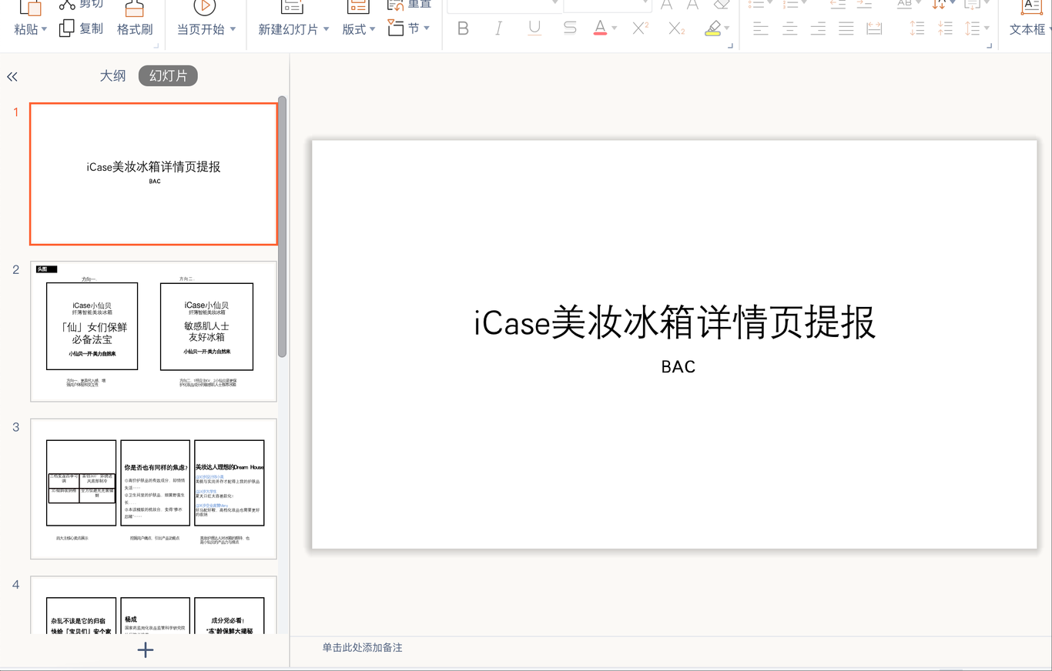This screenshot has height=671, width=1052.
Task: Switch to the 大纲 outline view tab
Action: tap(112, 75)
